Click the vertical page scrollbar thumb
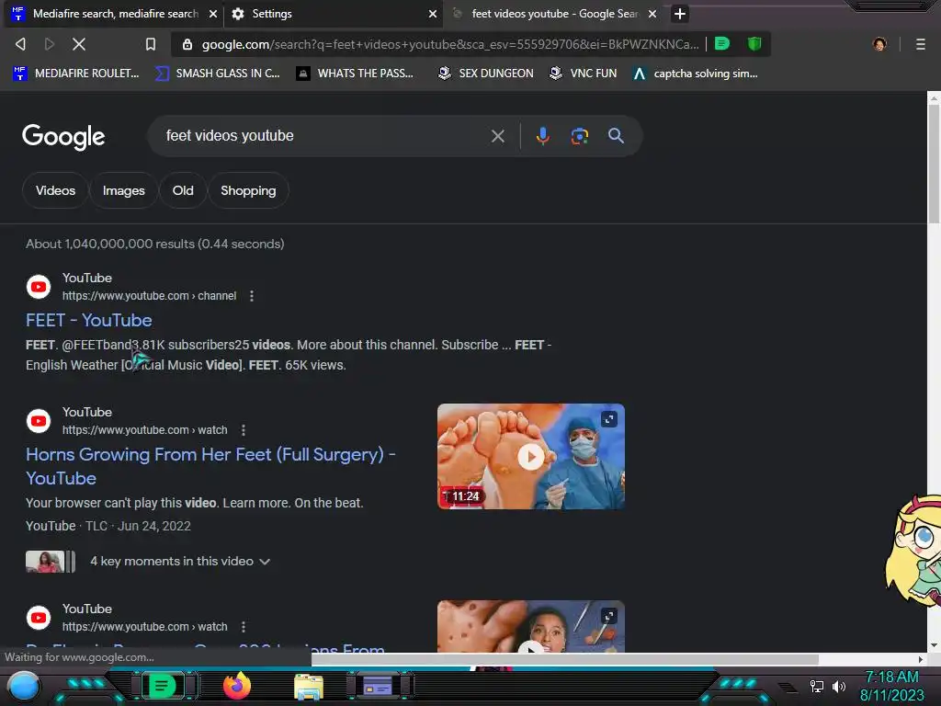 934,162
